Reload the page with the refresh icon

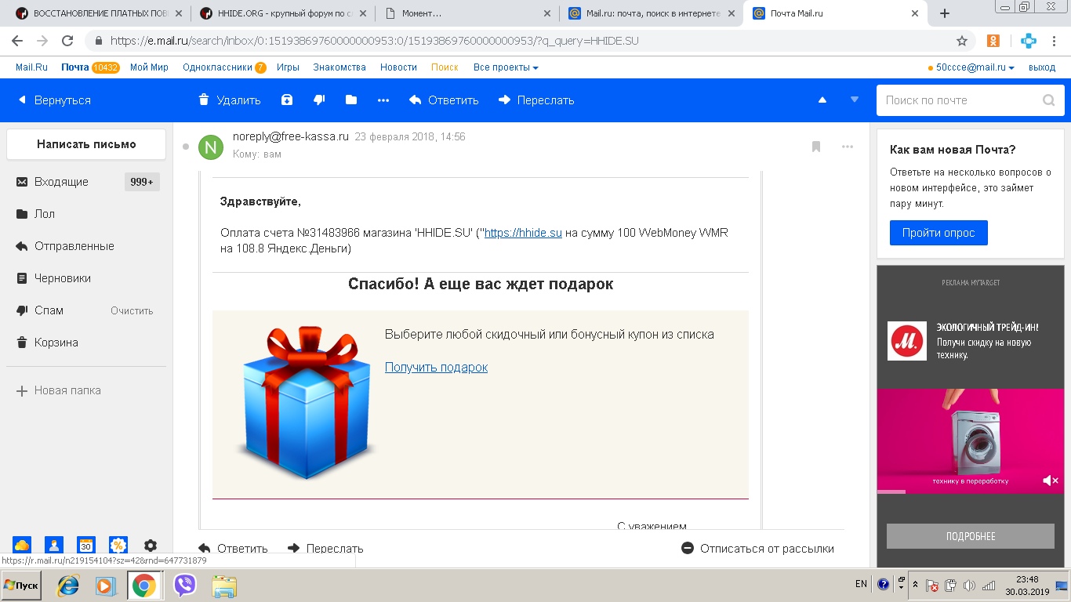[x=67, y=41]
